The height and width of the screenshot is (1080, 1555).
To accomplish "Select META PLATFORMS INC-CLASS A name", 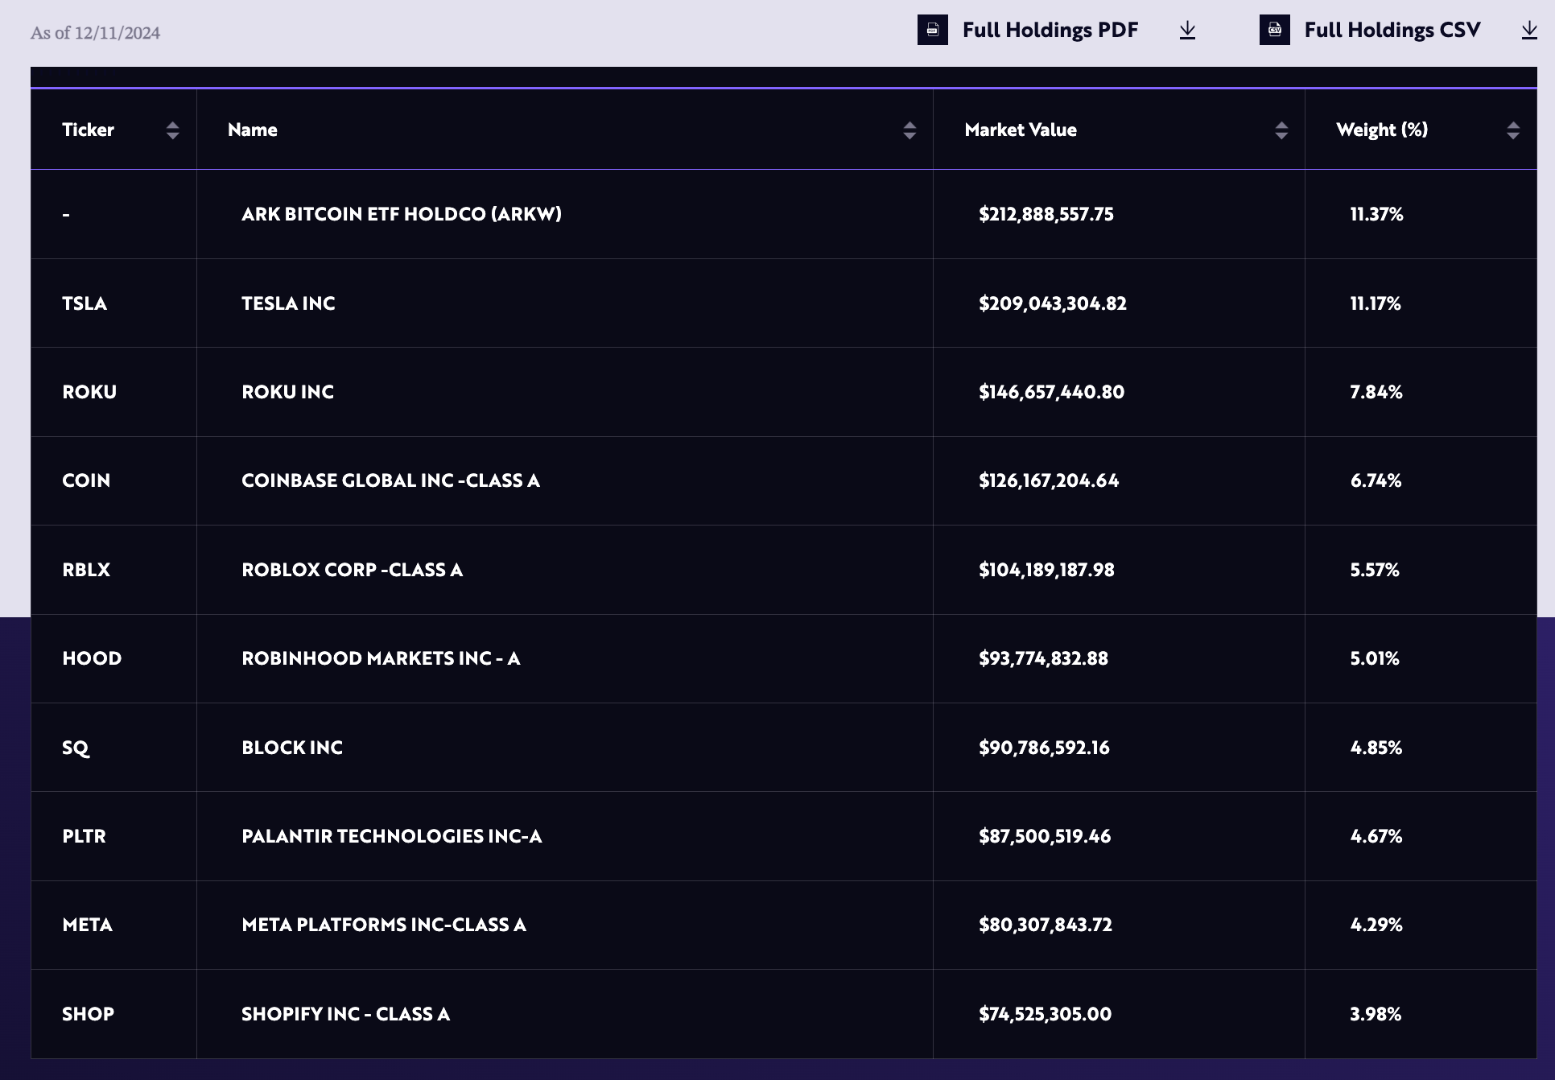I will tap(384, 925).
